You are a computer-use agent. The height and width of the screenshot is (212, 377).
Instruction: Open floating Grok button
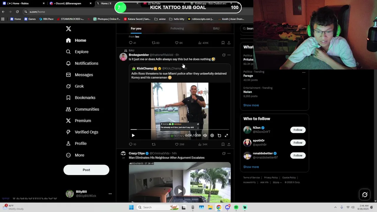click(x=365, y=195)
